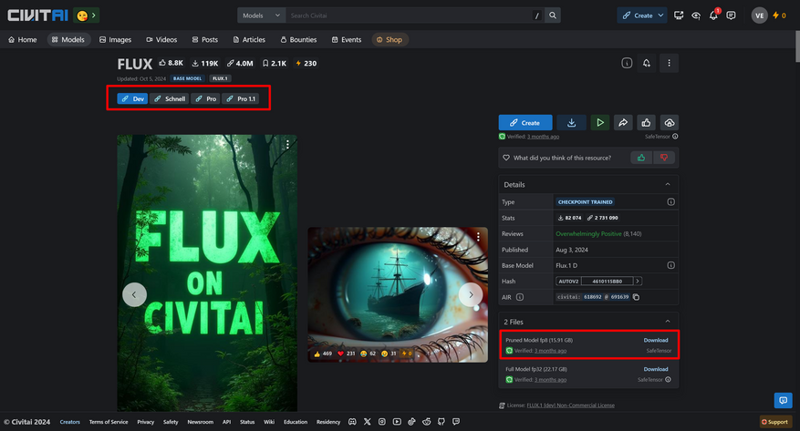Collapse the 2 Files section
800x431 pixels.
(666, 322)
